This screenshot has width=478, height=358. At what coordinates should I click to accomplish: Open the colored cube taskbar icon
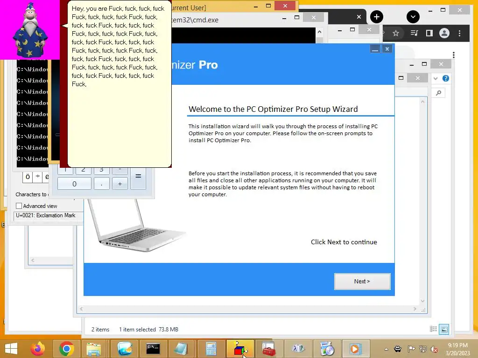tap(240, 349)
